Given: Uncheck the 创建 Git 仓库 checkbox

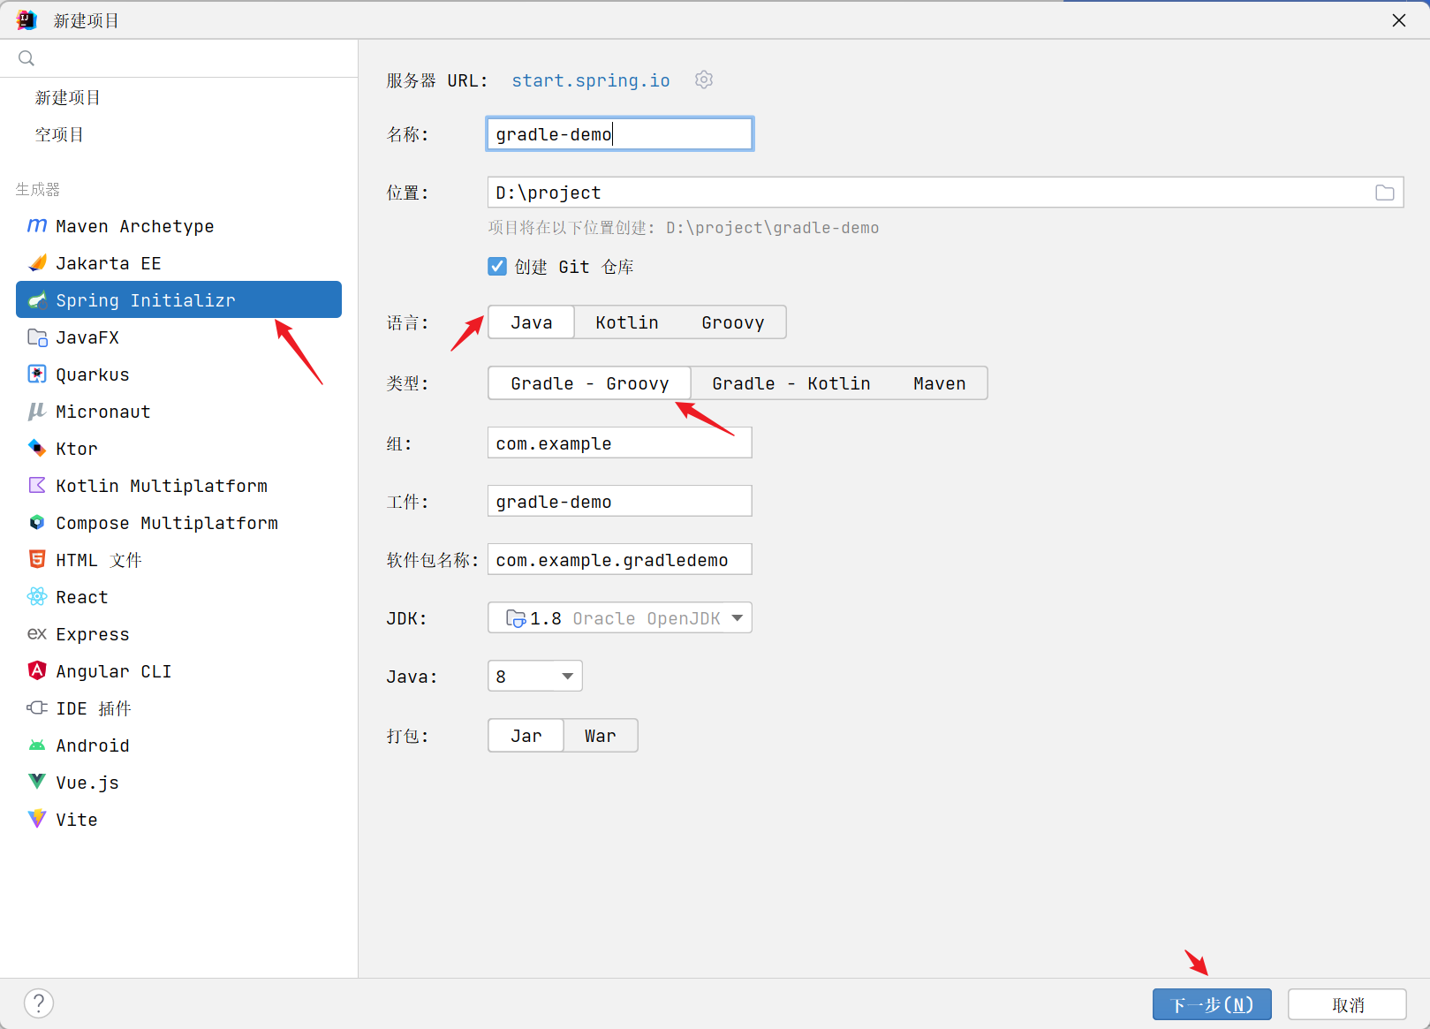Looking at the screenshot, I should coord(497,266).
